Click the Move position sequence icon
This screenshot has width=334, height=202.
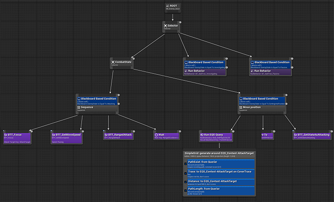(x=241, y=108)
